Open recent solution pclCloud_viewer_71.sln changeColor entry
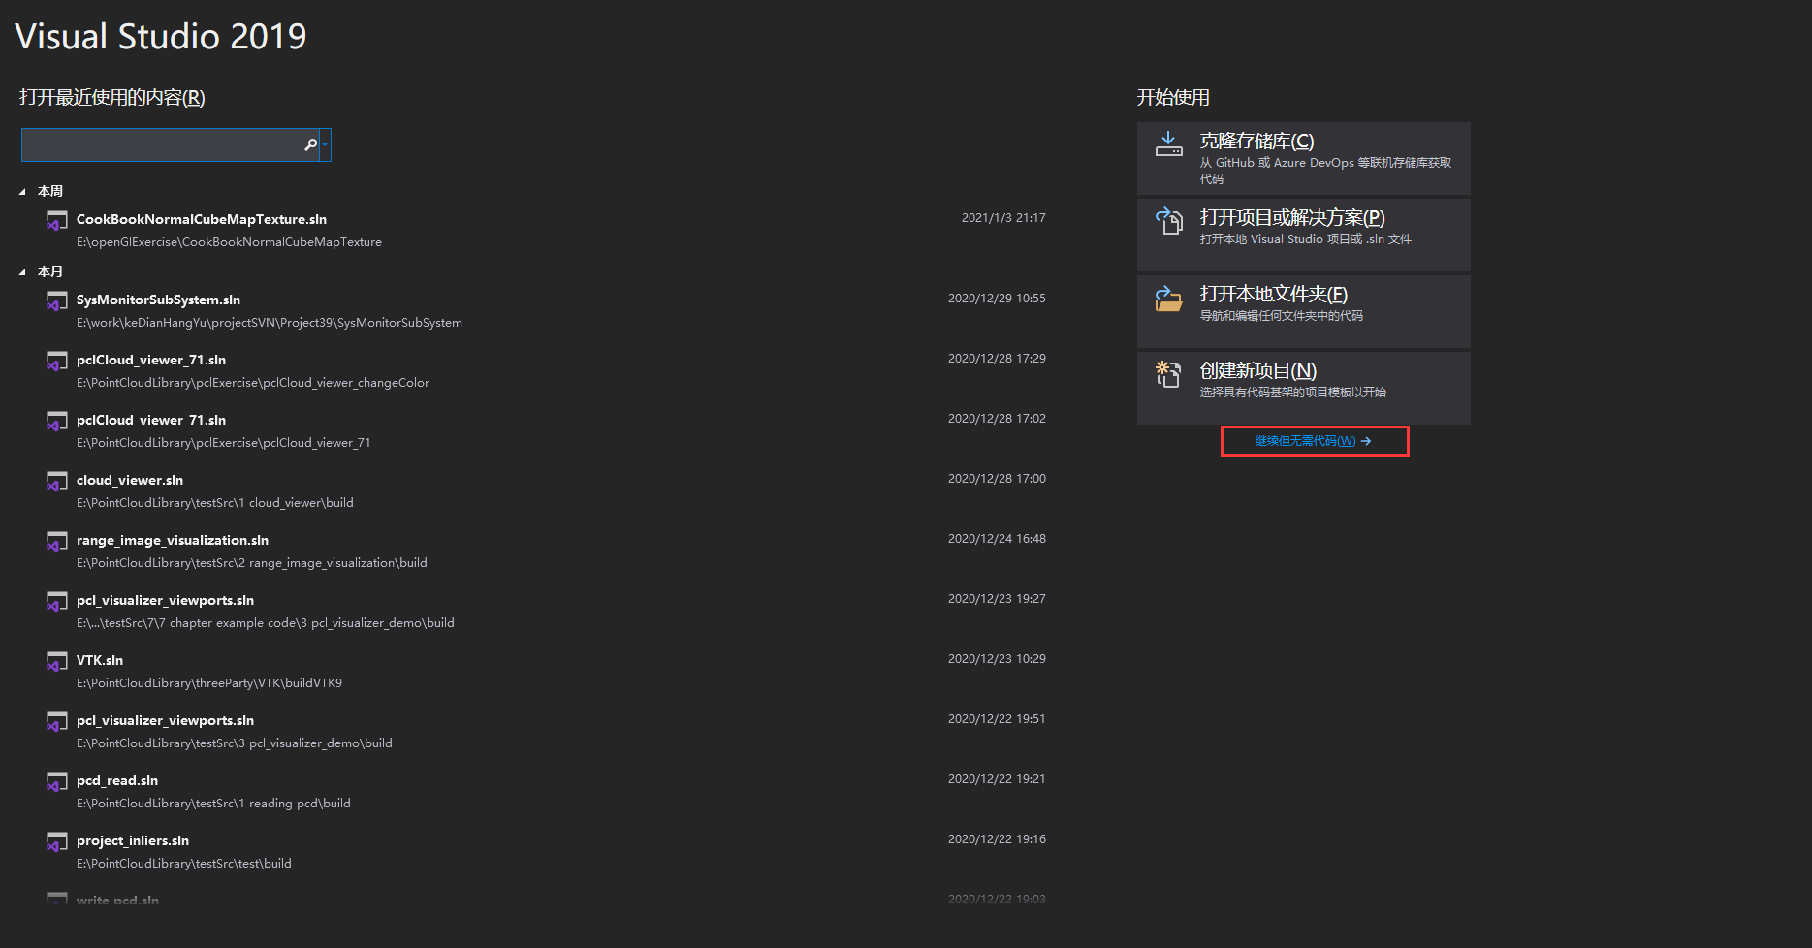The height and width of the screenshot is (948, 1812). (151, 360)
